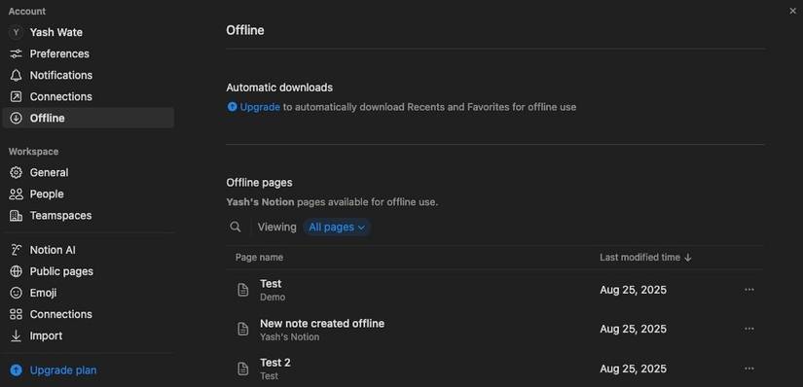
Task: Click the Upgrade plan arrow icon
Action: tap(17, 370)
